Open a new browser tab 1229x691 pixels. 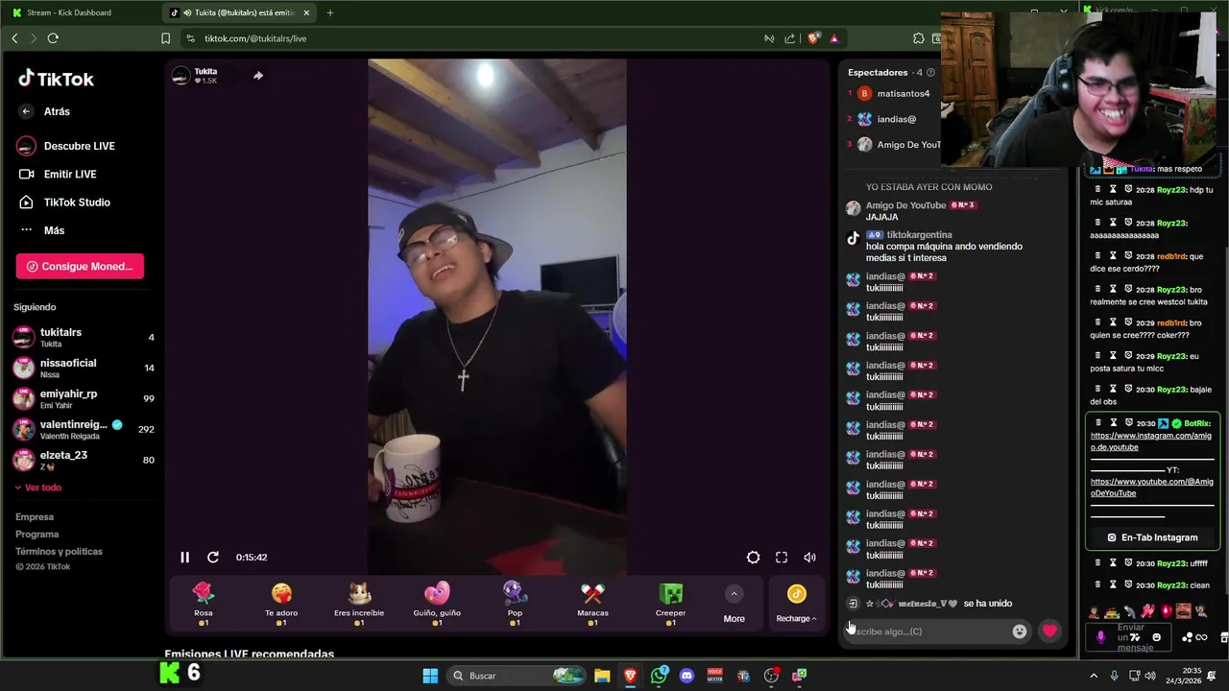pos(330,12)
